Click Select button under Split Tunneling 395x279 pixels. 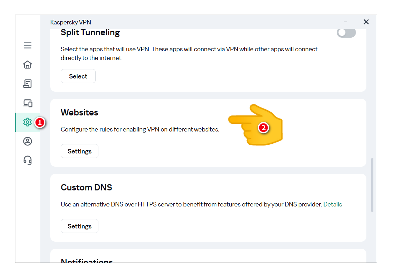click(78, 76)
